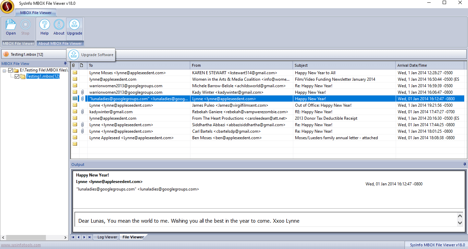
Task: Go to last tab navigation arrow
Action: pos(90,237)
